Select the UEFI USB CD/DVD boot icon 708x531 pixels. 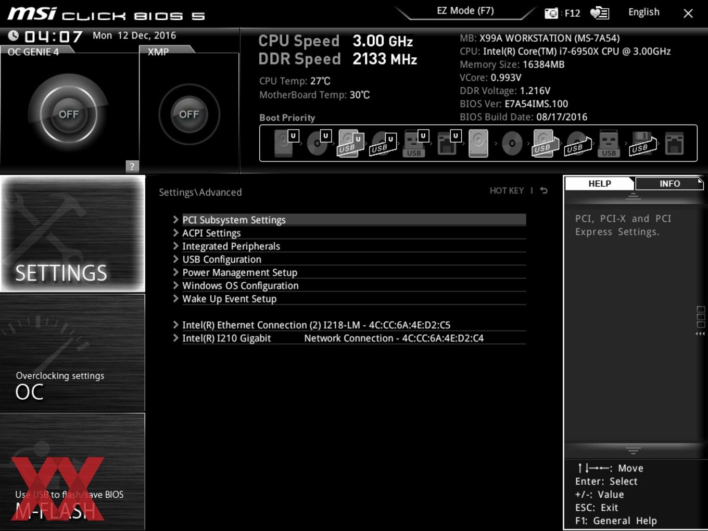(x=383, y=143)
